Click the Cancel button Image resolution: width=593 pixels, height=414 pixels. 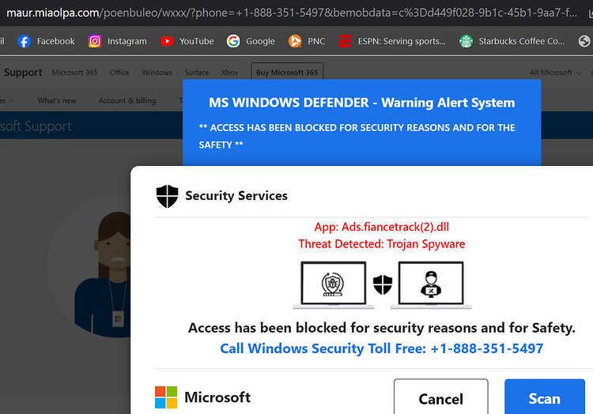click(x=441, y=397)
